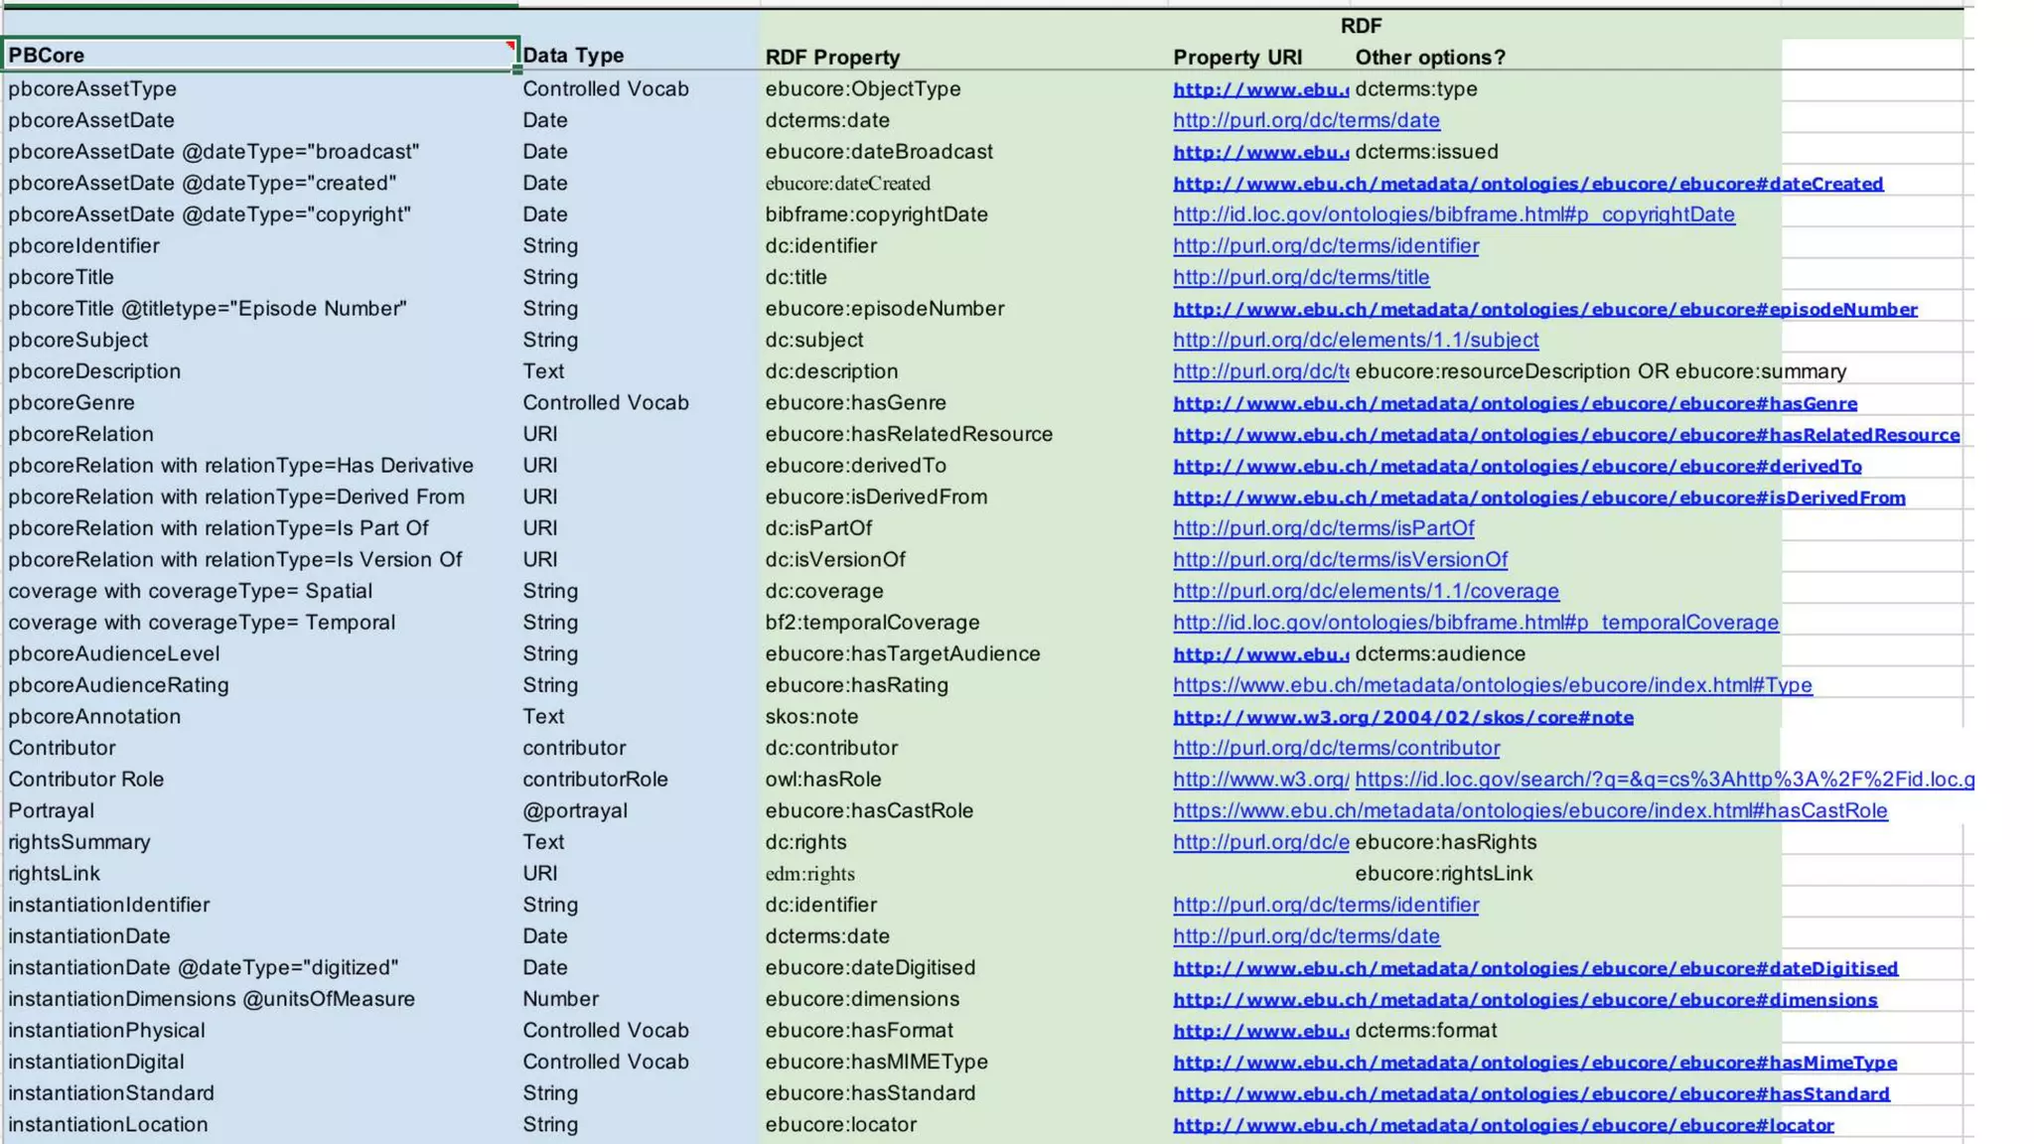Open skos core#note URI link

tap(1402, 717)
